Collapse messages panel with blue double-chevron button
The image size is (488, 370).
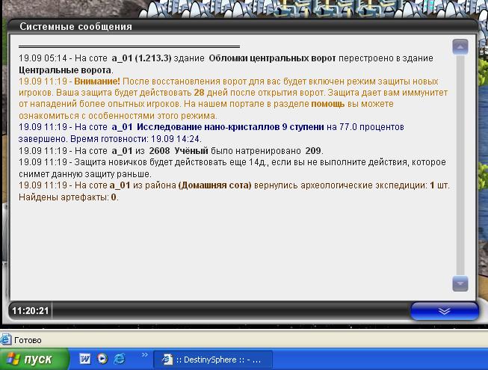point(444,310)
